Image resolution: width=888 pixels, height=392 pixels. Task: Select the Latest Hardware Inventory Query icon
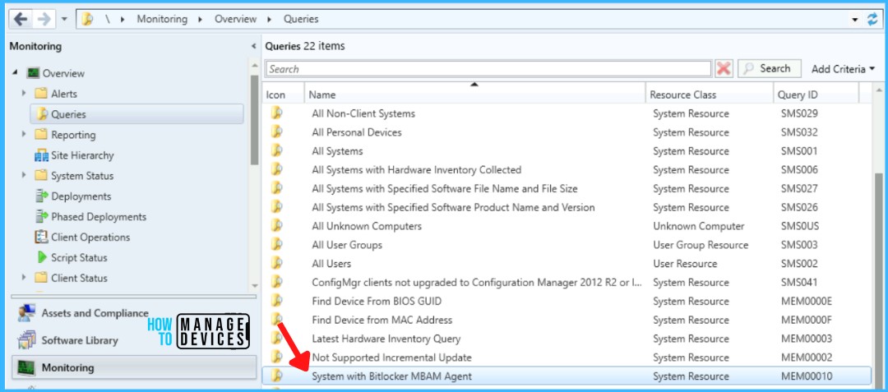point(276,339)
